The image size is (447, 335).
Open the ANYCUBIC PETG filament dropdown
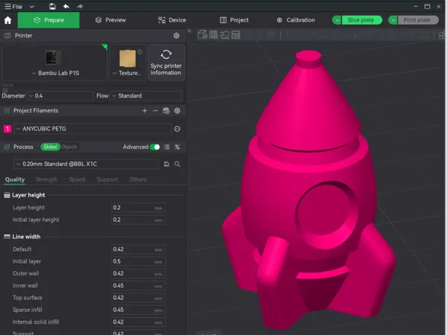pyautogui.click(x=93, y=129)
